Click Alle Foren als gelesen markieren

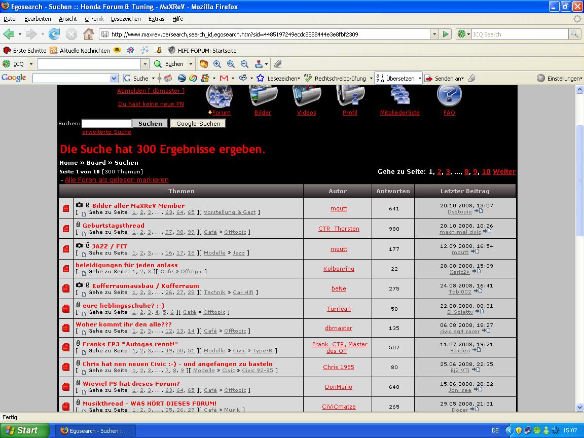click(117, 180)
